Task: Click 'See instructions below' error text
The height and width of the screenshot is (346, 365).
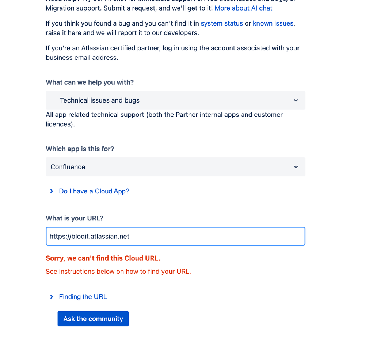Action: 118,271
